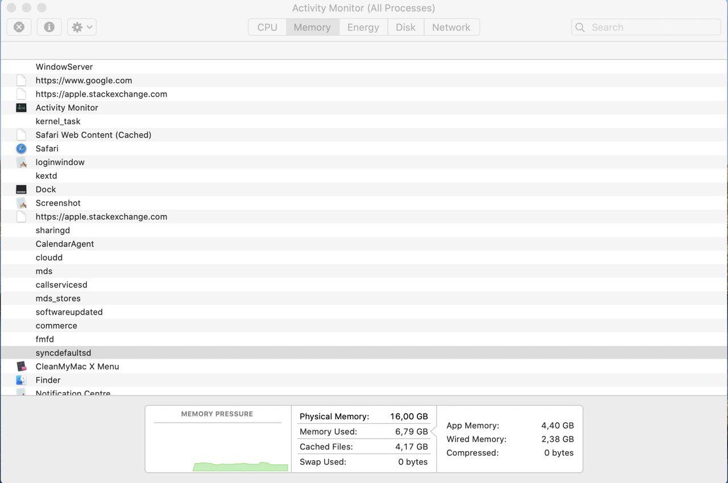728x483 pixels.
Task: Select the Dock process name
Action: pyautogui.click(x=45, y=189)
